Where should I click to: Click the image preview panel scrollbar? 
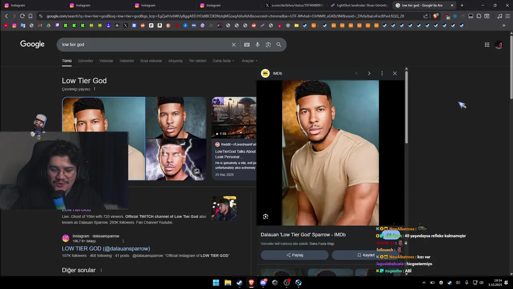point(406,106)
